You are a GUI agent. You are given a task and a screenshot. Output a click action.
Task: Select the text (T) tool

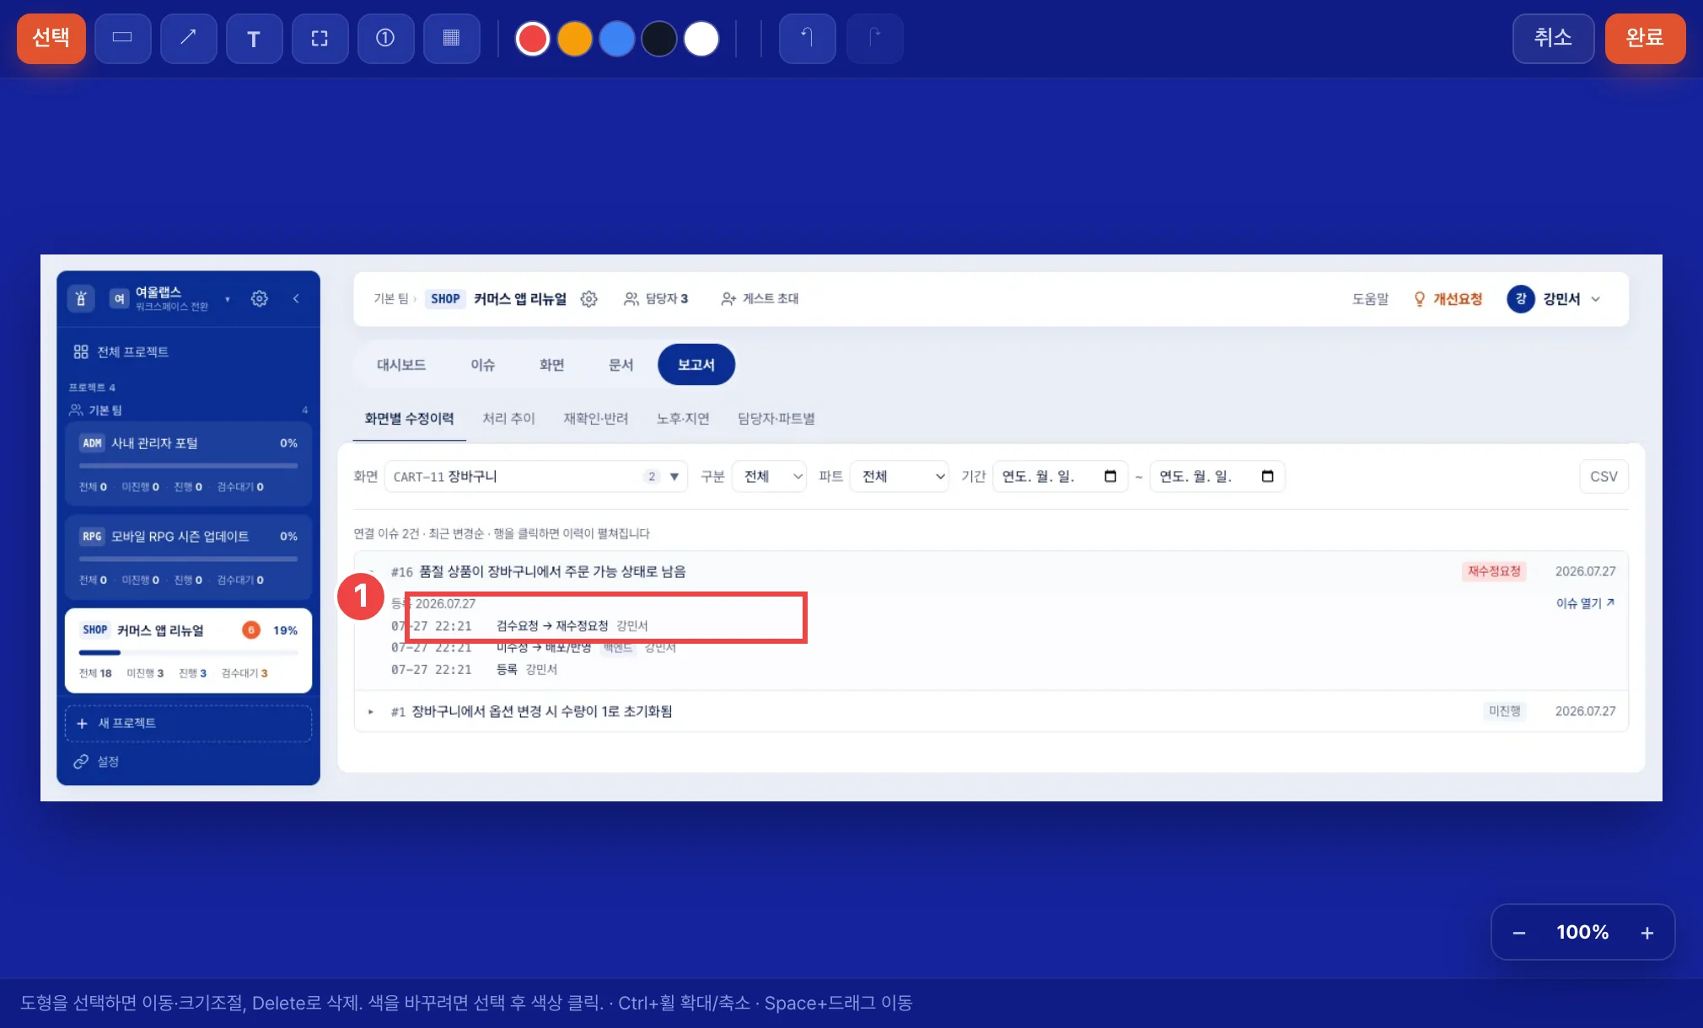point(254,38)
